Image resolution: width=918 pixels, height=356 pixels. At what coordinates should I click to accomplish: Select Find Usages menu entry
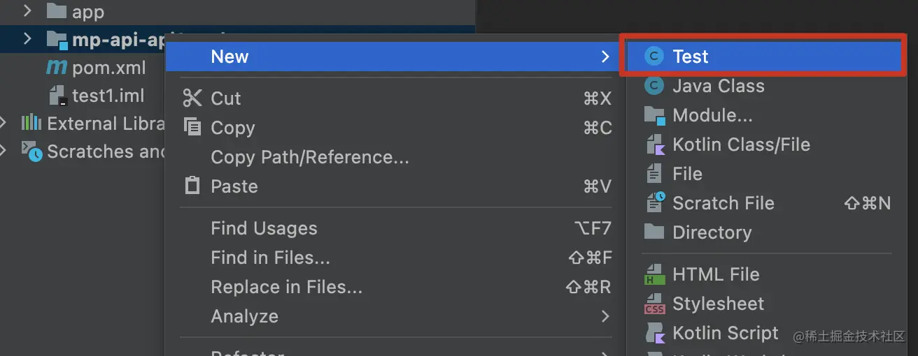click(x=264, y=228)
